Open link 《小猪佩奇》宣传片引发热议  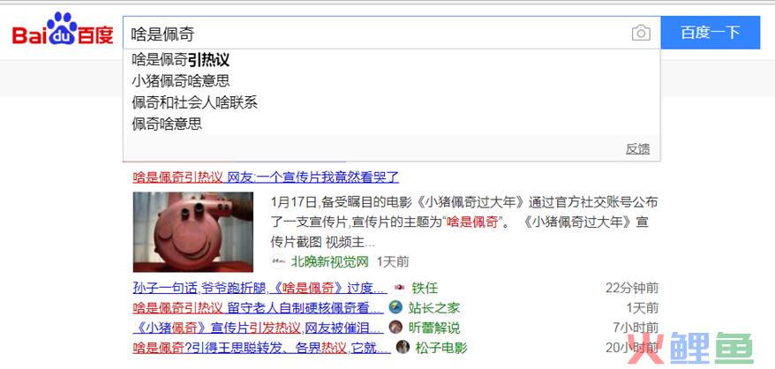click(216, 328)
